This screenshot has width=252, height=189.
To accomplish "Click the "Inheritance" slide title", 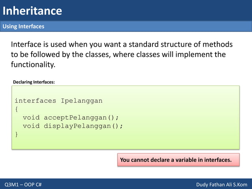I will click(32, 10).
